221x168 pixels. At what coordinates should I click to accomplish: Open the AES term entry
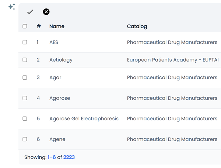pyautogui.click(x=54, y=42)
